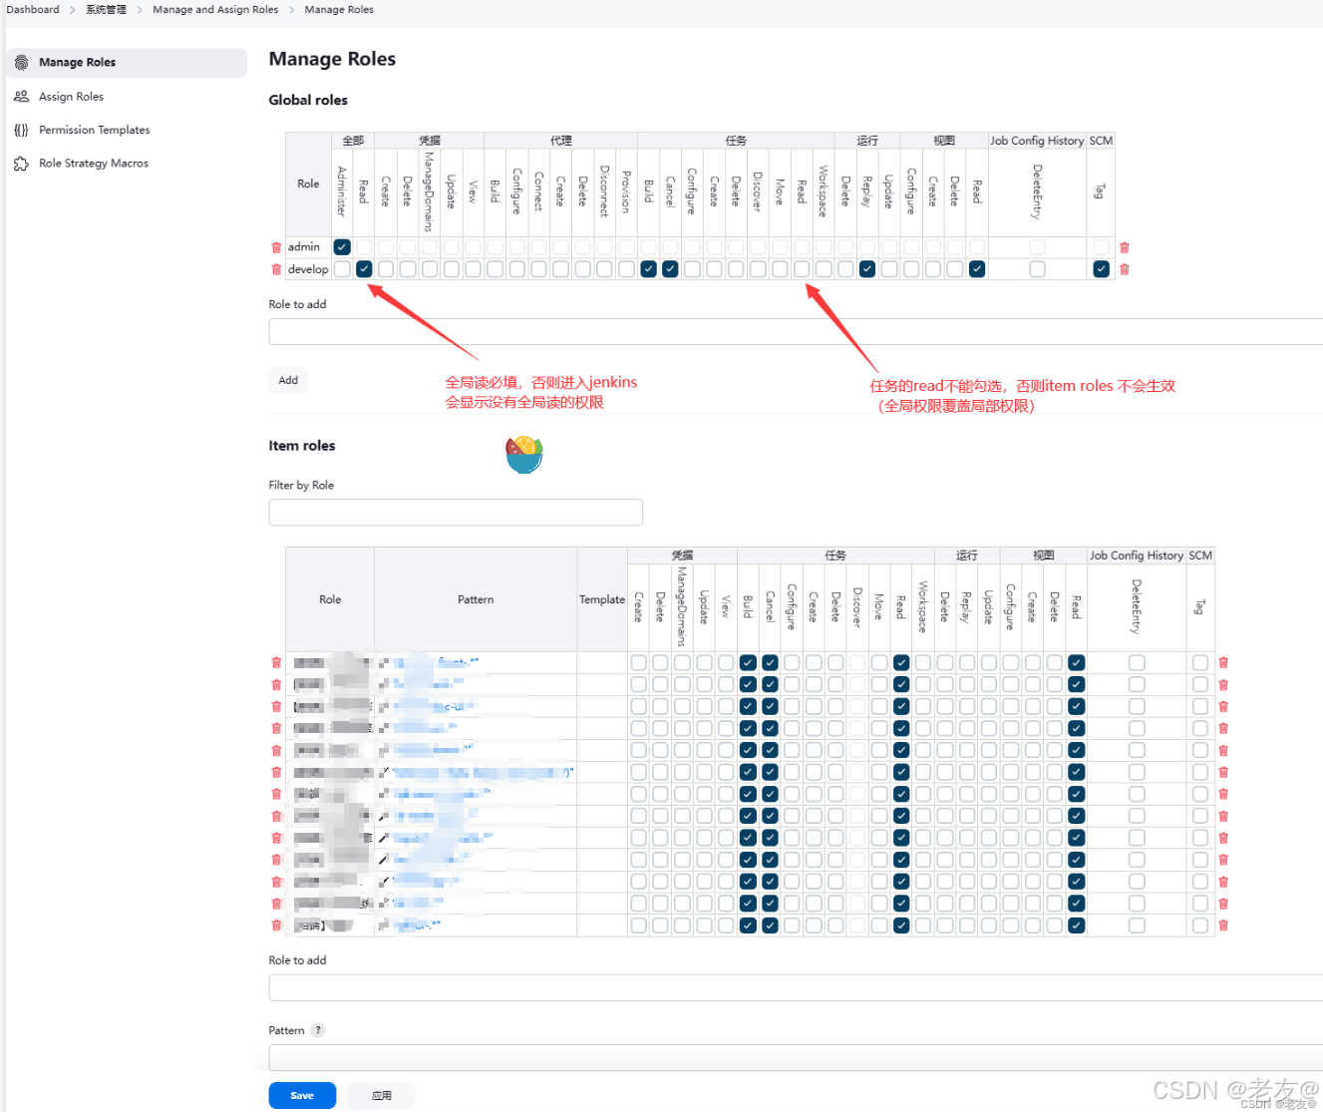Click Workspace column header in Global roles table

pyautogui.click(x=824, y=190)
